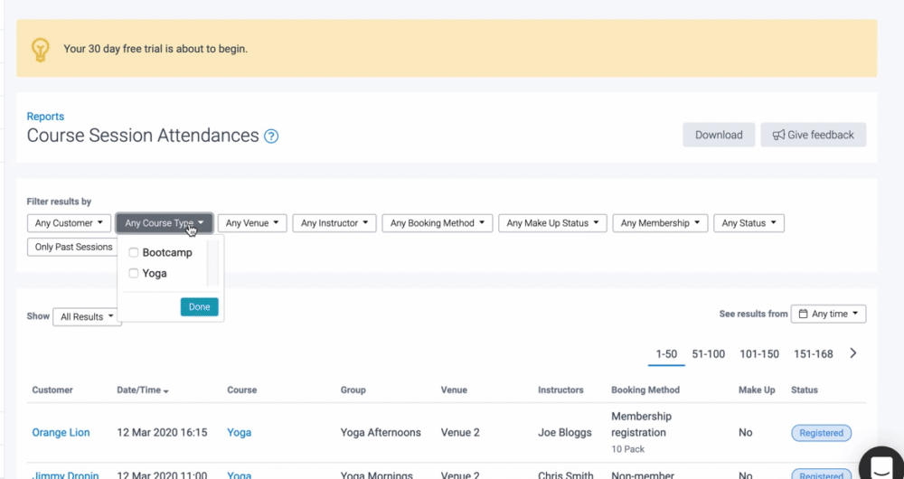This screenshot has height=479, width=904.
Task: Click the lightbulb trial notice icon
Action: tap(41, 49)
